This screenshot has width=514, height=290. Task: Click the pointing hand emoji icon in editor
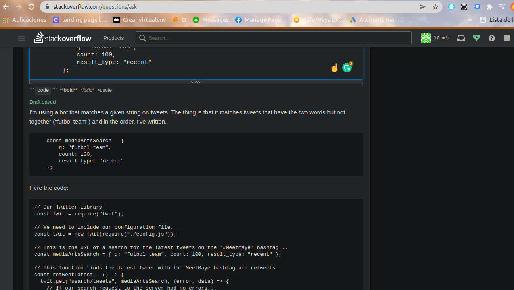pyautogui.click(x=334, y=68)
